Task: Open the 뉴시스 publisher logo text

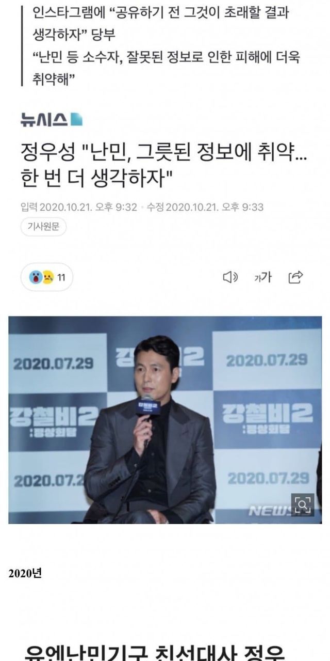Action: (44, 120)
